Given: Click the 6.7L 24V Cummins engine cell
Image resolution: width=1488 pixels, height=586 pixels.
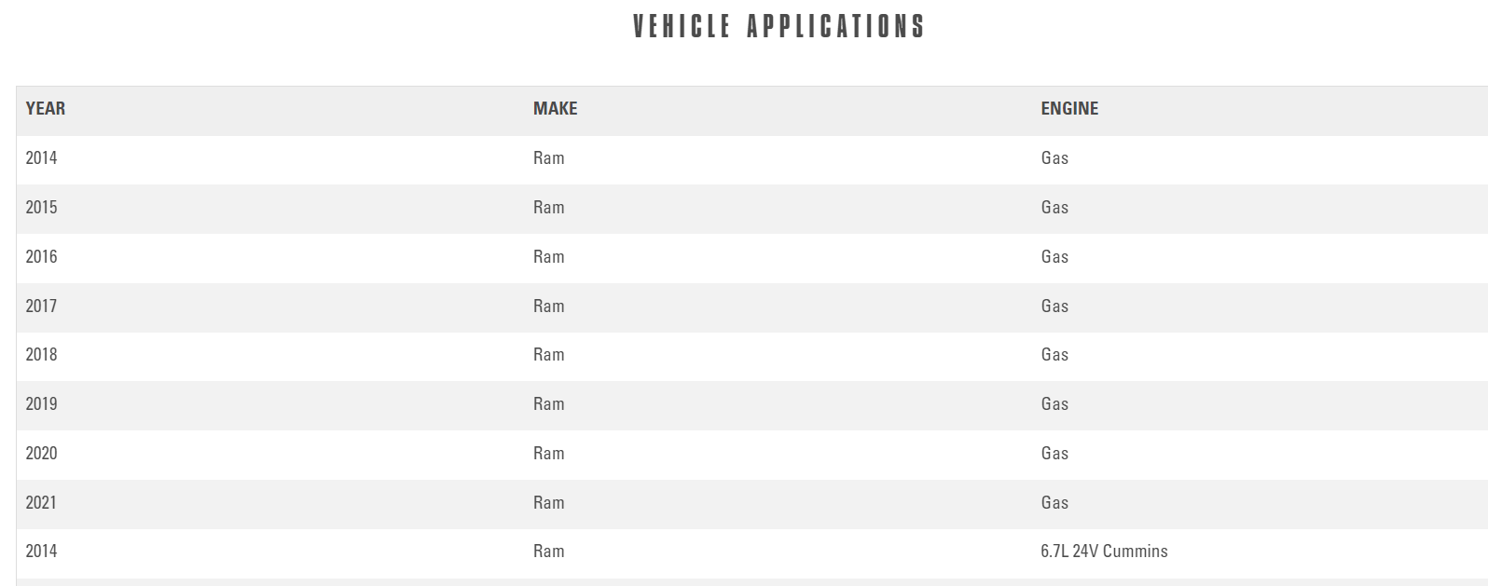Looking at the screenshot, I should click(x=1104, y=552).
